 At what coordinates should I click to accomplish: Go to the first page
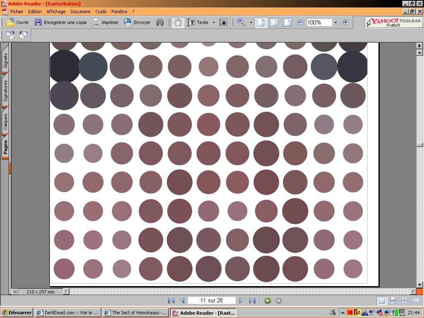(x=171, y=301)
